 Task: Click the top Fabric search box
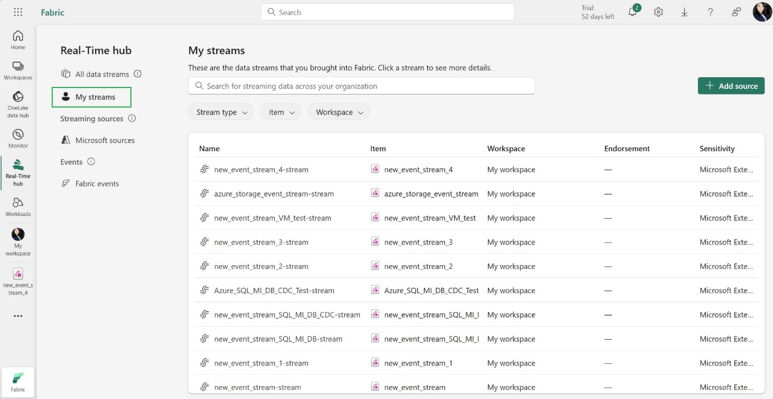pos(387,12)
